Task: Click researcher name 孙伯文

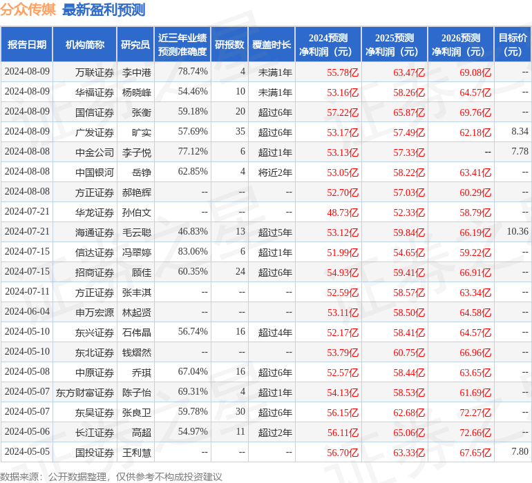Action: pyautogui.click(x=136, y=213)
